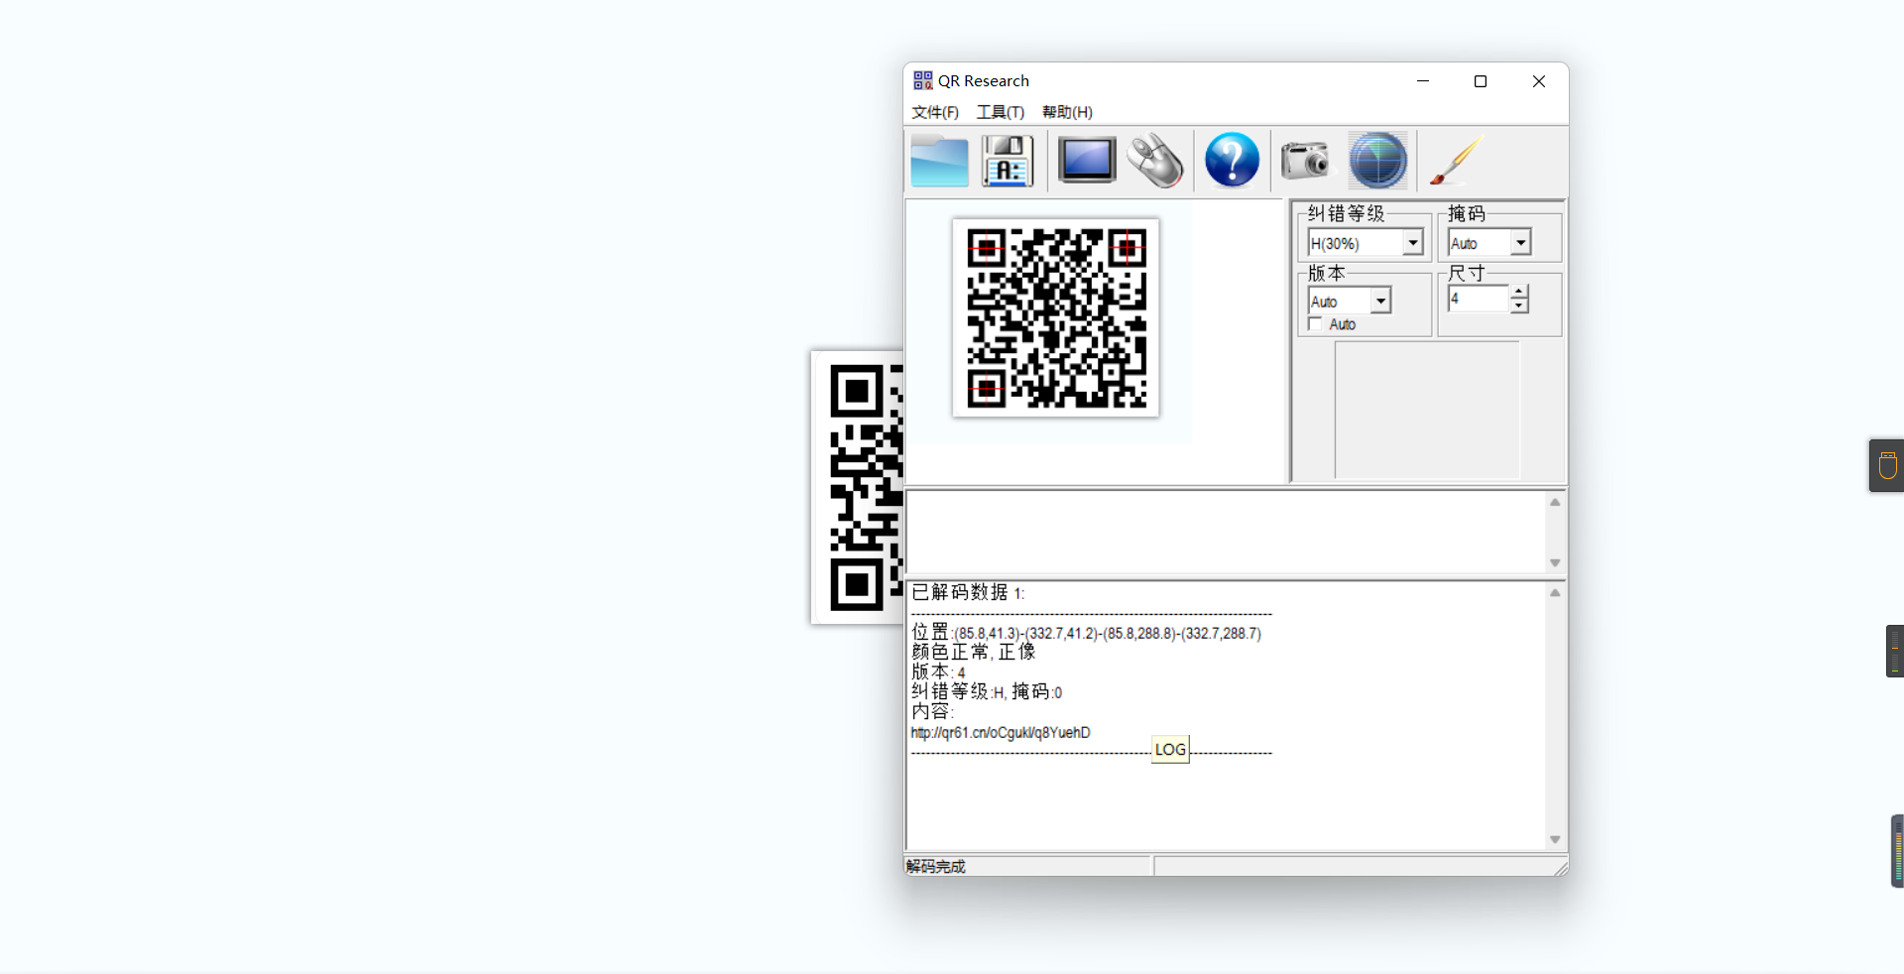Screen dimensions: 1904x974
Task: Click the 内容: label line
Action: (932, 711)
